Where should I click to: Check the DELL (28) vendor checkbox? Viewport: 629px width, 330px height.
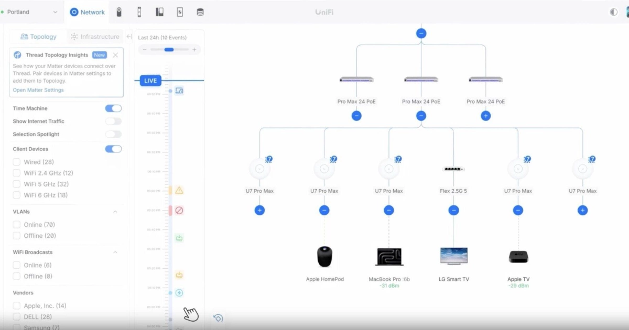(17, 317)
